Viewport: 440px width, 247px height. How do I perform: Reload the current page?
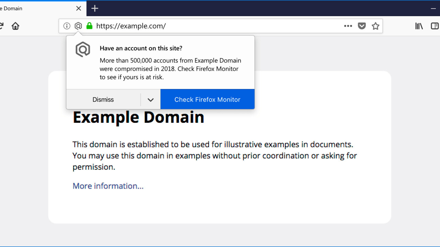(1, 26)
